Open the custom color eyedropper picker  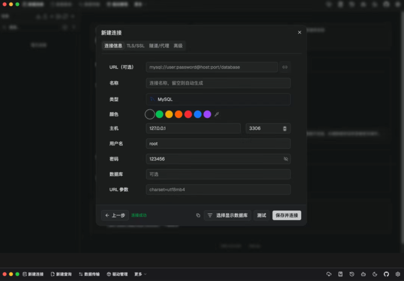pyautogui.click(x=217, y=114)
